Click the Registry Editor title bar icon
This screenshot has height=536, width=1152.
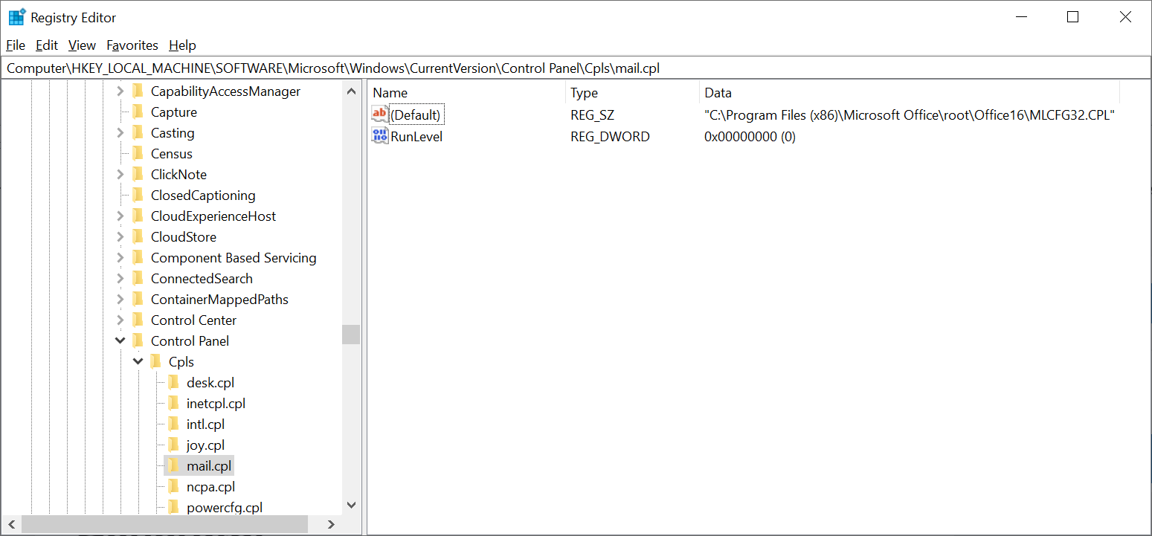(x=16, y=17)
